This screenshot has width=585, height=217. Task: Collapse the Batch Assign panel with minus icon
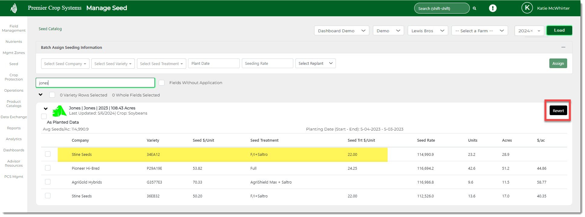[x=563, y=47]
